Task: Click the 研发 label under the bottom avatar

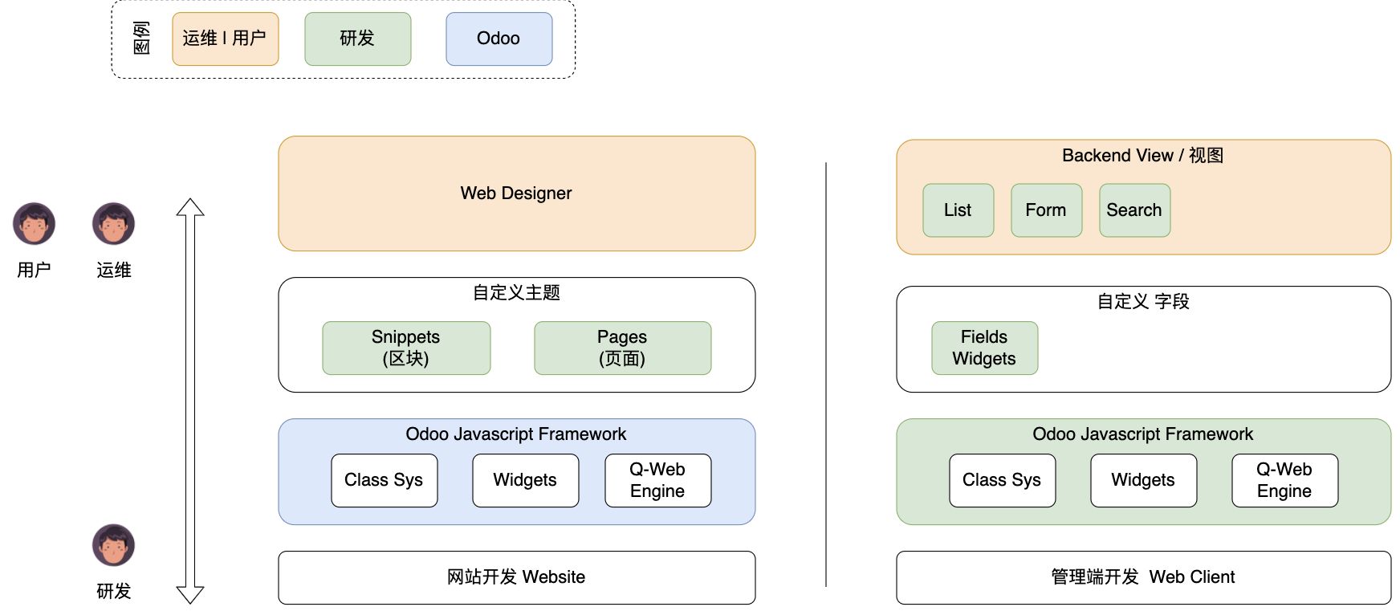Action: (x=114, y=592)
